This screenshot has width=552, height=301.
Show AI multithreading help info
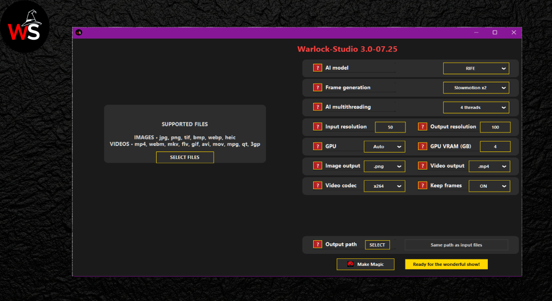click(x=317, y=107)
